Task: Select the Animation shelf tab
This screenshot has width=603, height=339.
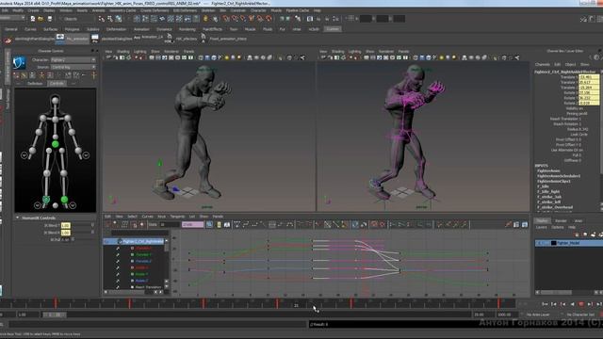Action: tap(141, 29)
